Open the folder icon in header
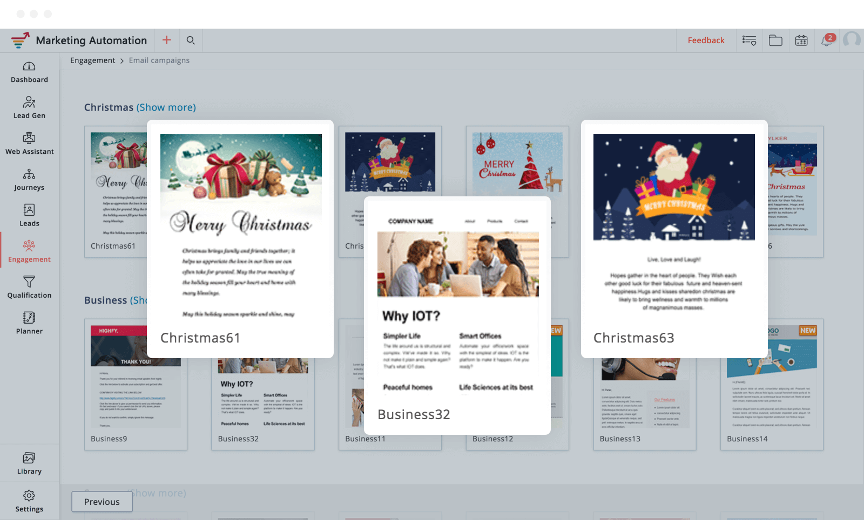This screenshot has width=864, height=520. click(775, 40)
